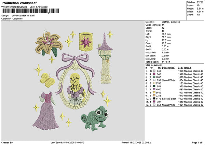Click thread code 1098 in stop 3
This screenshot has width=205, height=145.
181,77
